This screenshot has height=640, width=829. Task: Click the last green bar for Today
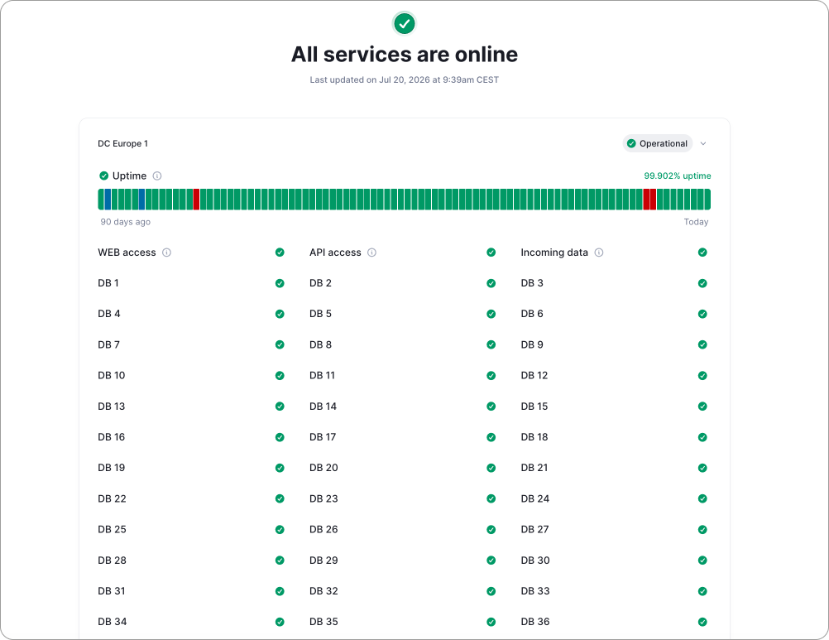click(x=708, y=200)
